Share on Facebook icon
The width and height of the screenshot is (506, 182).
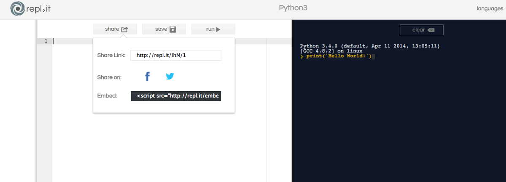click(x=147, y=76)
